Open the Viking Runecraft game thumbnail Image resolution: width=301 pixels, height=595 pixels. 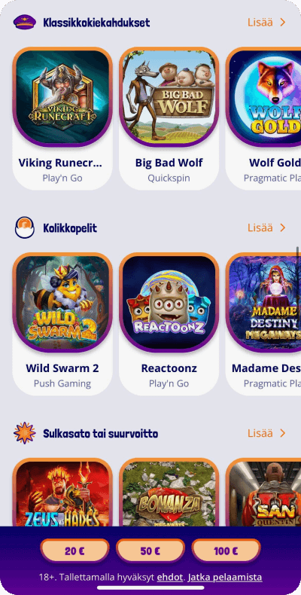[62, 96]
